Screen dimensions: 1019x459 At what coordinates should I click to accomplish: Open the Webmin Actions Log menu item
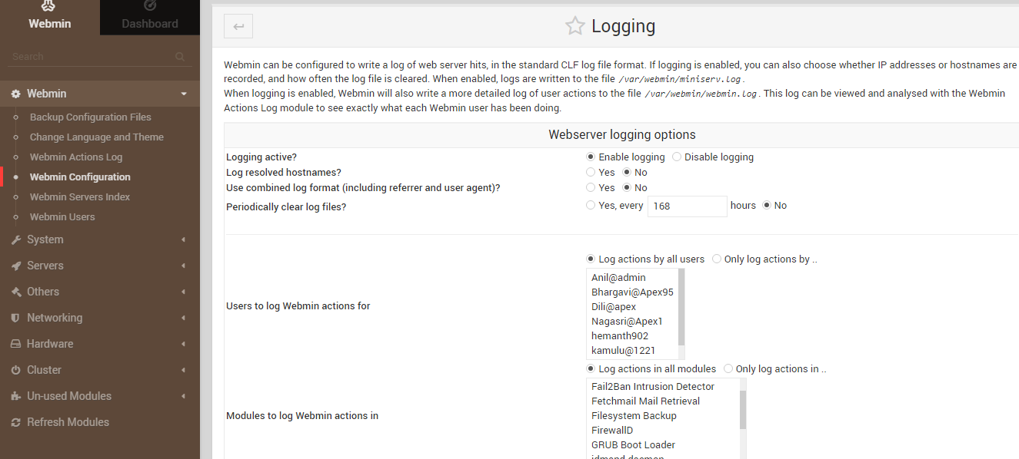(x=75, y=157)
